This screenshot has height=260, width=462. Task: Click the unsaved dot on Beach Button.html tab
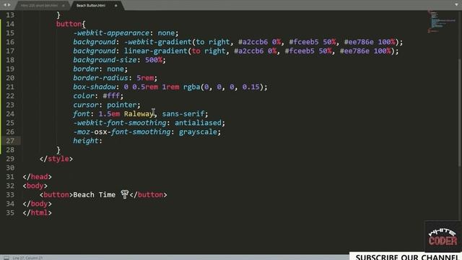115,5
